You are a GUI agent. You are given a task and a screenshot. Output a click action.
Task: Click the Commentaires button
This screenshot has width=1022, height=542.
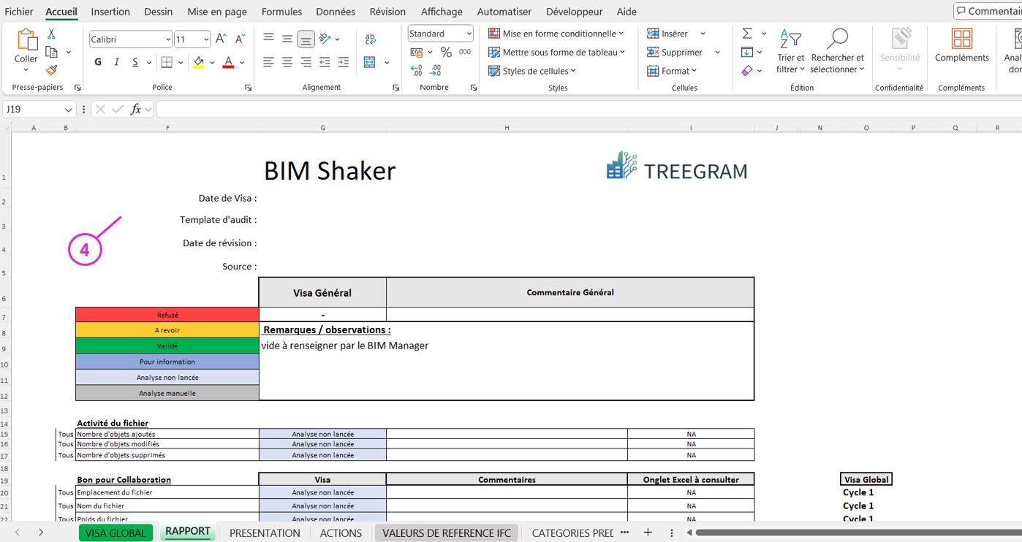[x=988, y=11]
